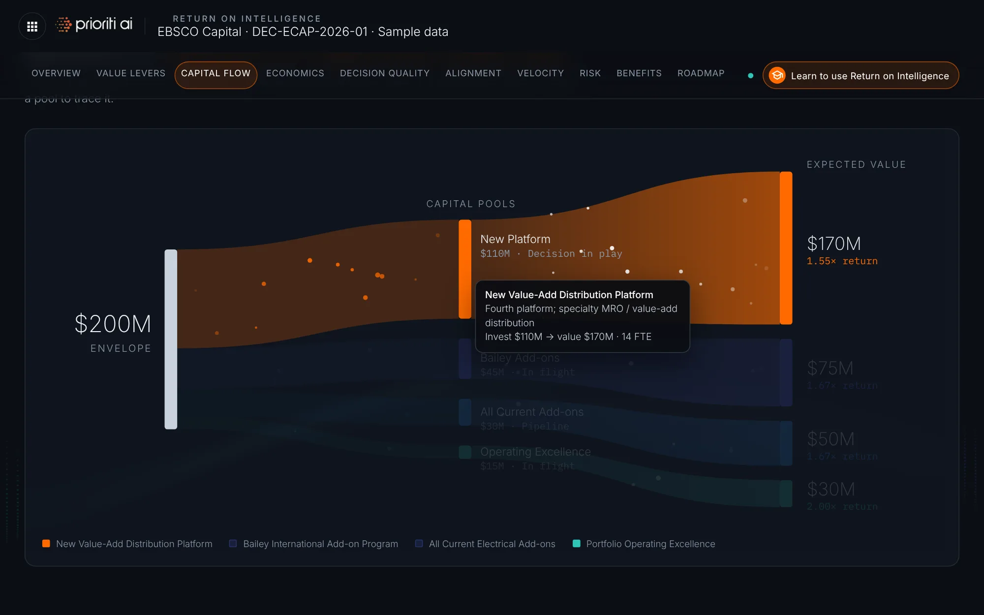
Task: Click the EXPECTED VALUE column heading
Action: [856, 164]
